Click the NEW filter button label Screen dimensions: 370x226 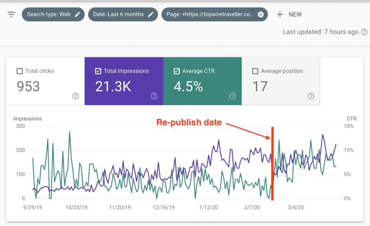click(x=295, y=15)
